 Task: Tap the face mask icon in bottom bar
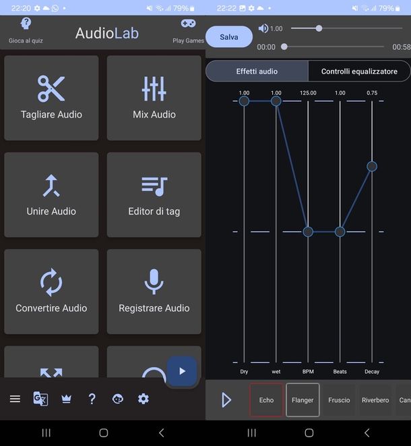[x=118, y=399]
